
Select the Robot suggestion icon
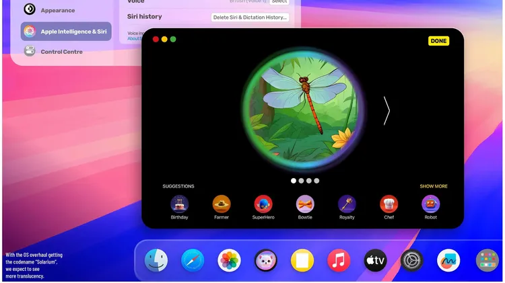(431, 204)
